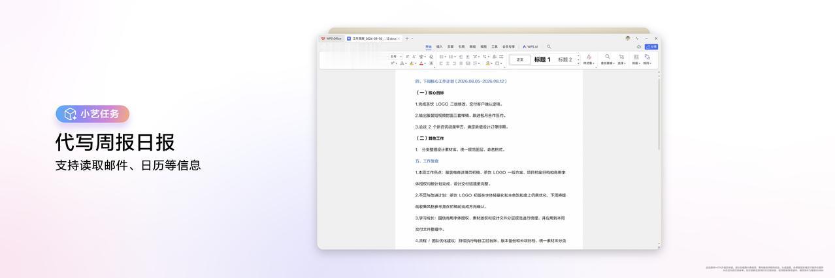Insert a bulleted list

(442, 57)
